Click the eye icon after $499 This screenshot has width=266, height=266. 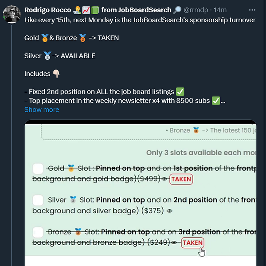pos(164,179)
